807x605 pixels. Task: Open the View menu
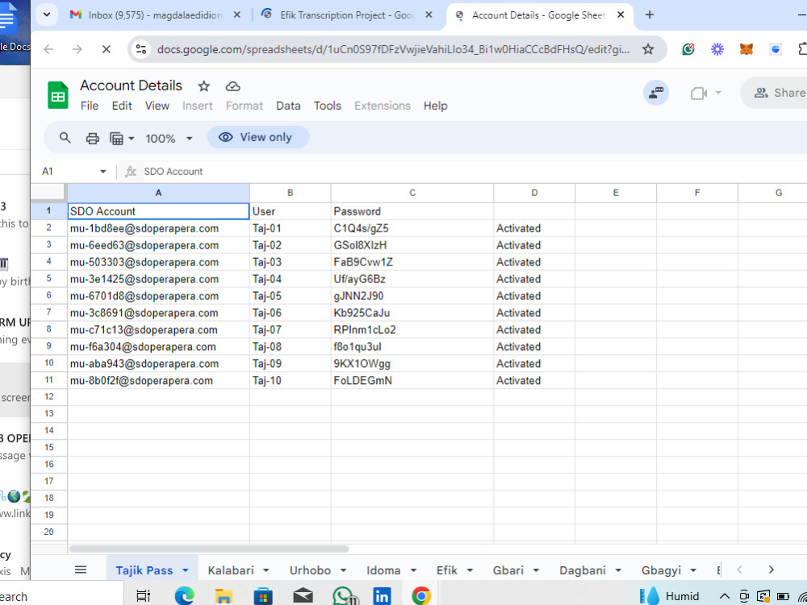[x=157, y=106]
